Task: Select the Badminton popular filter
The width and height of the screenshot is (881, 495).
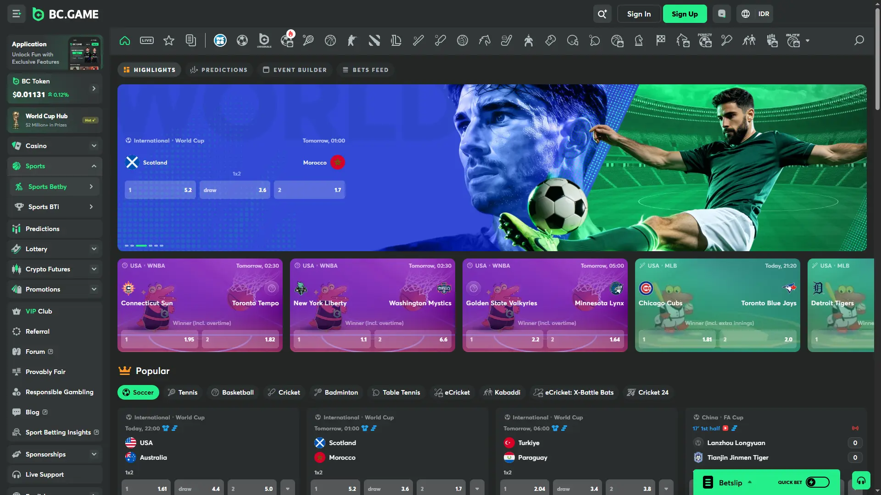Action: [336, 392]
